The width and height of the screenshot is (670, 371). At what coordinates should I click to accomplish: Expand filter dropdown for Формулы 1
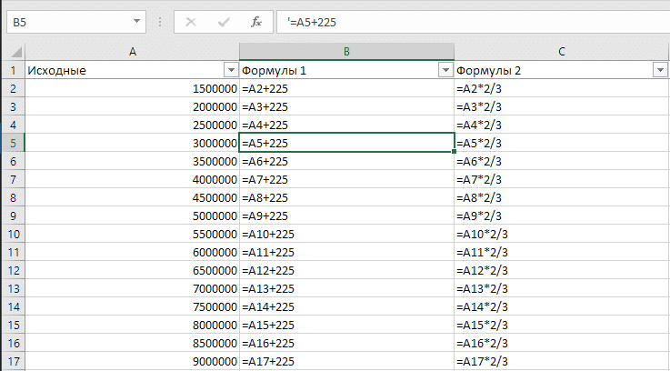[445, 70]
